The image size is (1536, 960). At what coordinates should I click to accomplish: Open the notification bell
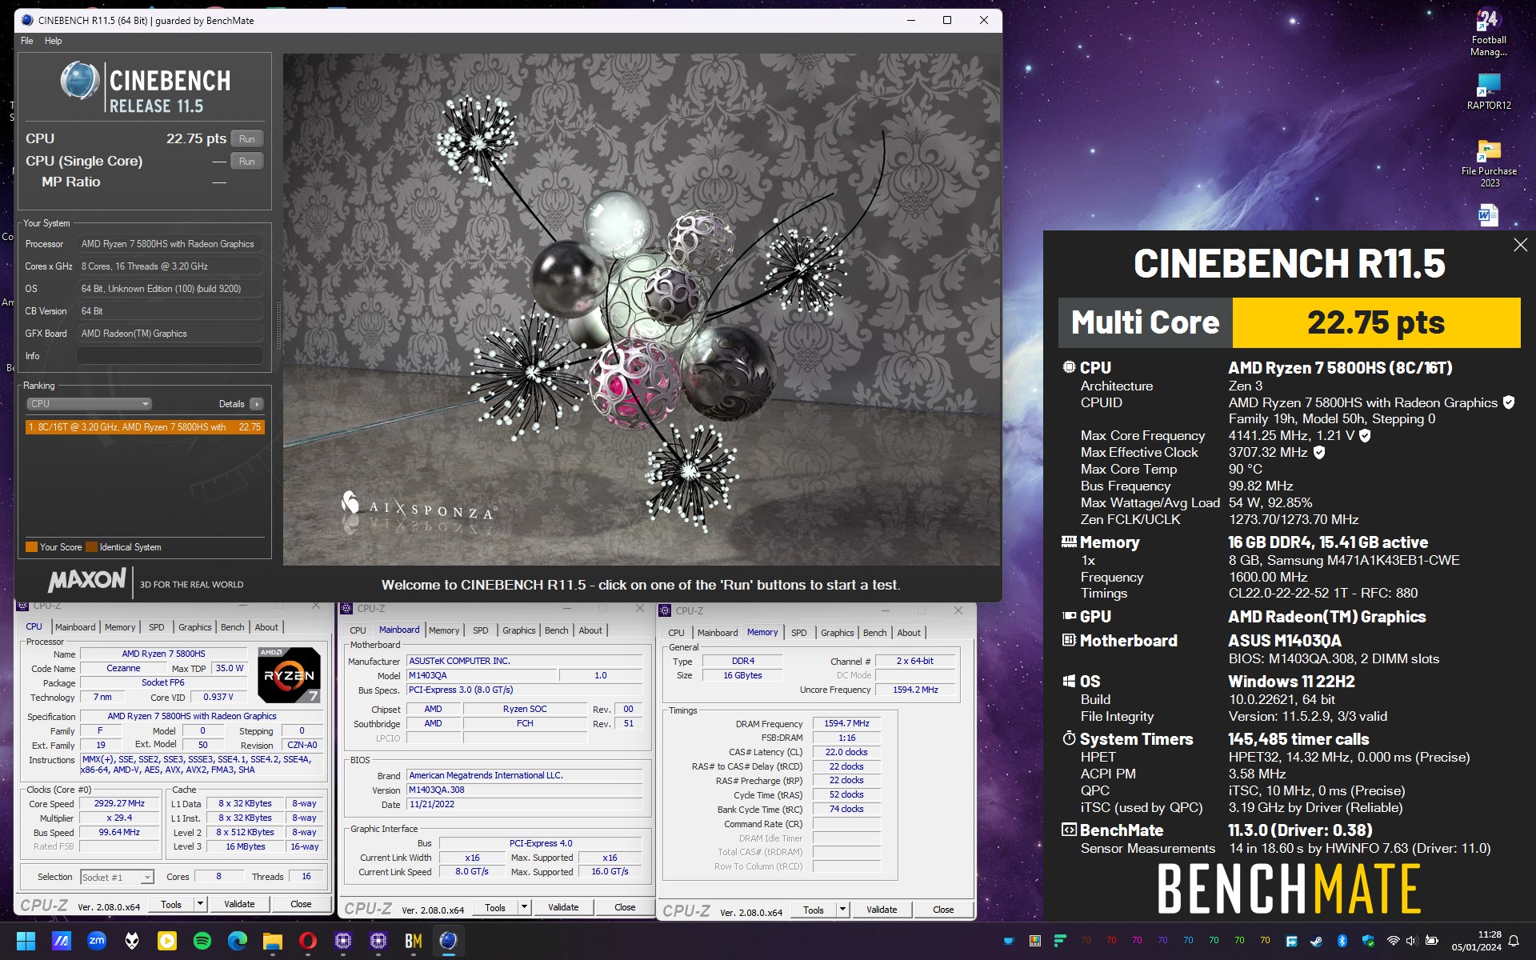point(1514,941)
